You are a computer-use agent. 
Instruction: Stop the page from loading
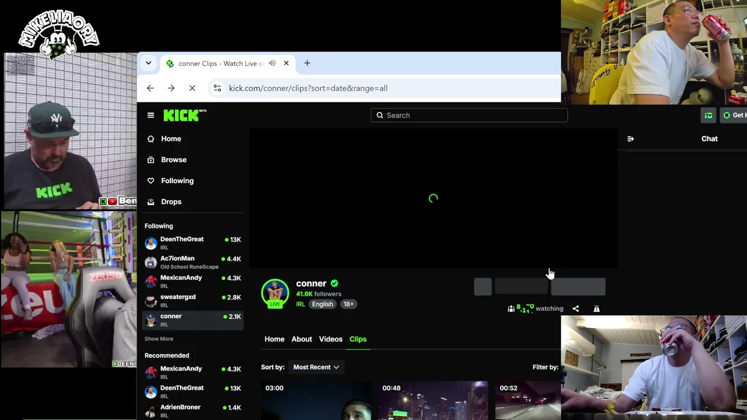click(192, 88)
